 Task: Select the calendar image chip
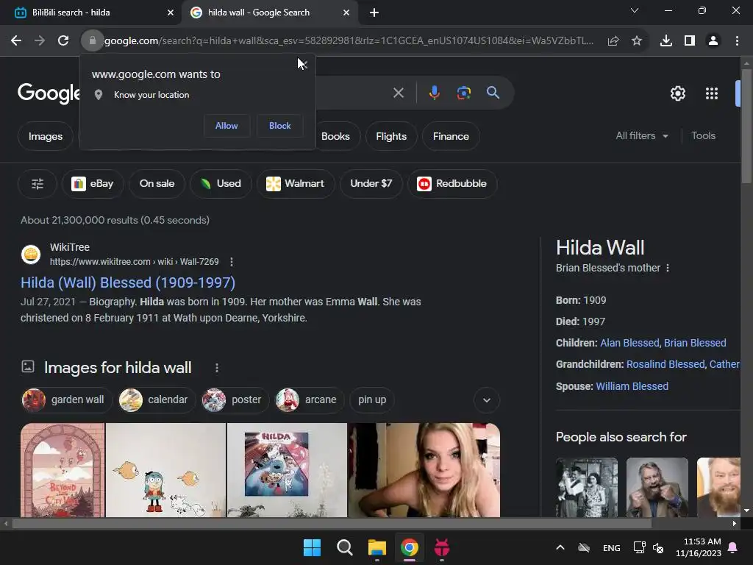click(x=157, y=399)
